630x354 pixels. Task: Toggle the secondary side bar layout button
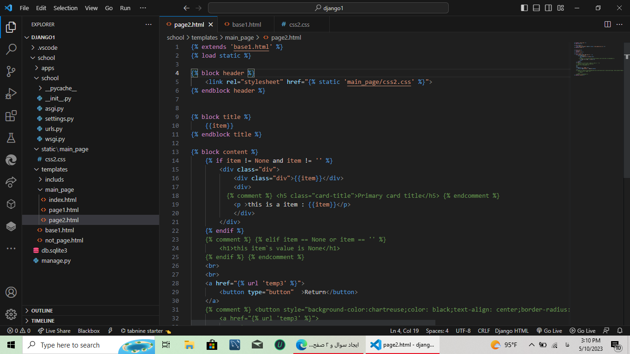[x=548, y=8]
